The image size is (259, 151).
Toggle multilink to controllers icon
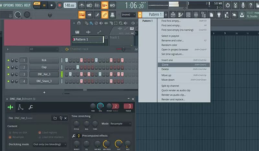tap(112, 15)
